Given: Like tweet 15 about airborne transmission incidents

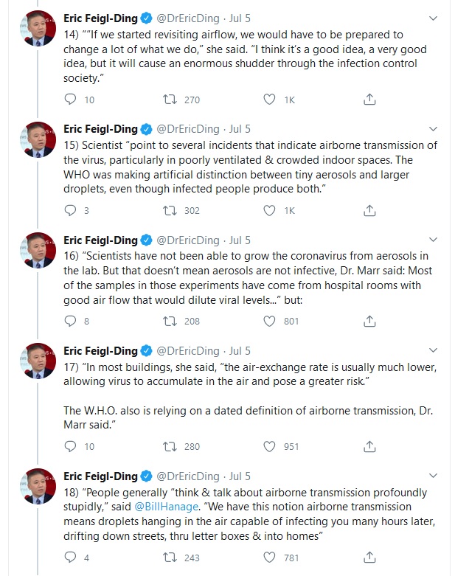Looking at the screenshot, I should pos(270,210).
